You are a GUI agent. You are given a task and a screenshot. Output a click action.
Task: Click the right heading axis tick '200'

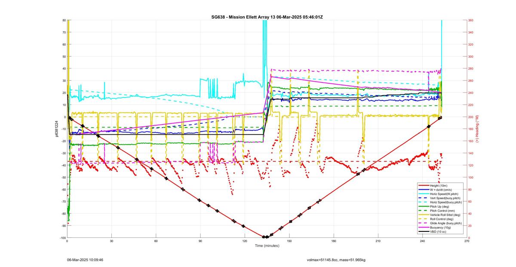click(x=471, y=117)
